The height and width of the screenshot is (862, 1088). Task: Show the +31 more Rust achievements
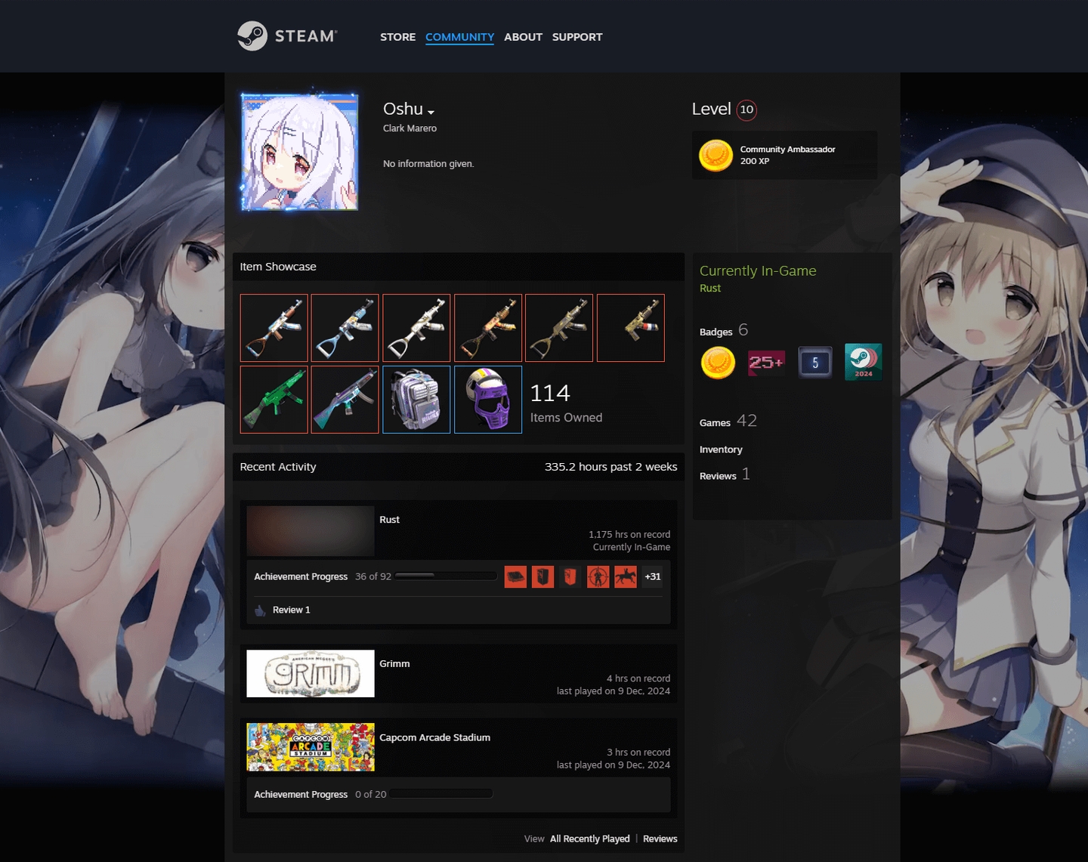click(653, 577)
